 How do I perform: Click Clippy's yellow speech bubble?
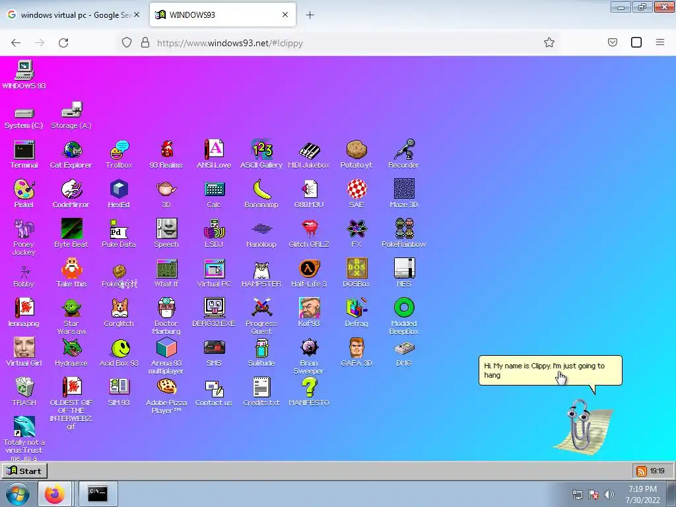(550, 370)
